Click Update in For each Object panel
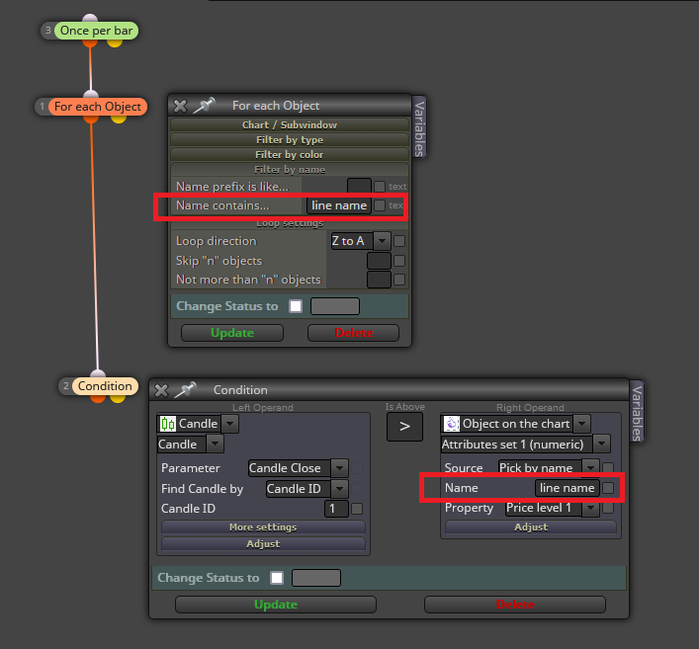 (x=232, y=333)
